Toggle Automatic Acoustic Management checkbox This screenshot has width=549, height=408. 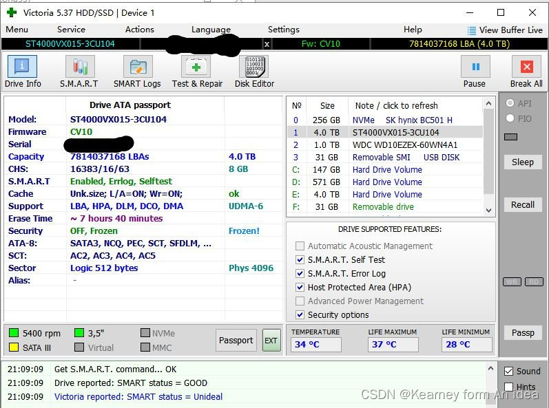click(300, 246)
